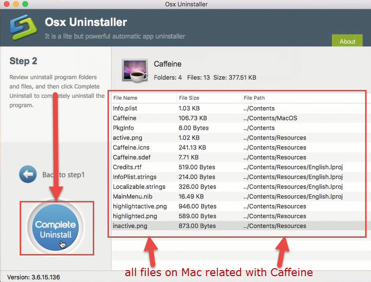This screenshot has height=282, width=371.
Task: Click the Complete Uninstall button
Action: [x=55, y=228]
